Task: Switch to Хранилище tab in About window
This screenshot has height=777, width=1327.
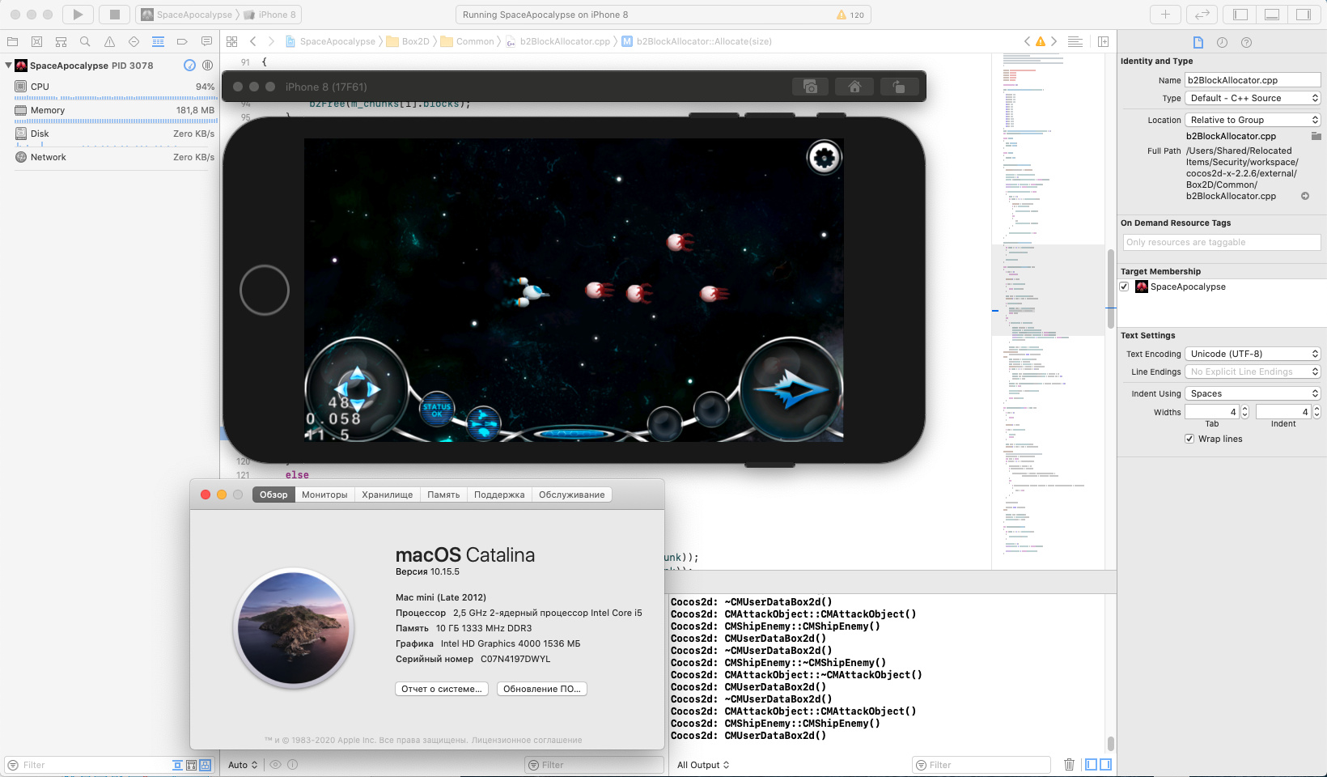Action: pos(387,495)
